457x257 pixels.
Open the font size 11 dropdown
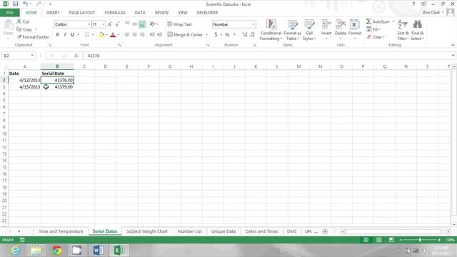(103, 24)
